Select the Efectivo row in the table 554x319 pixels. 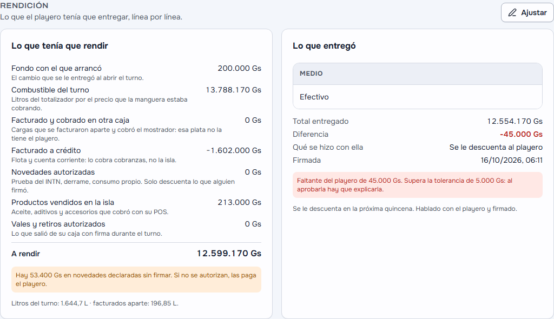tap(417, 97)
